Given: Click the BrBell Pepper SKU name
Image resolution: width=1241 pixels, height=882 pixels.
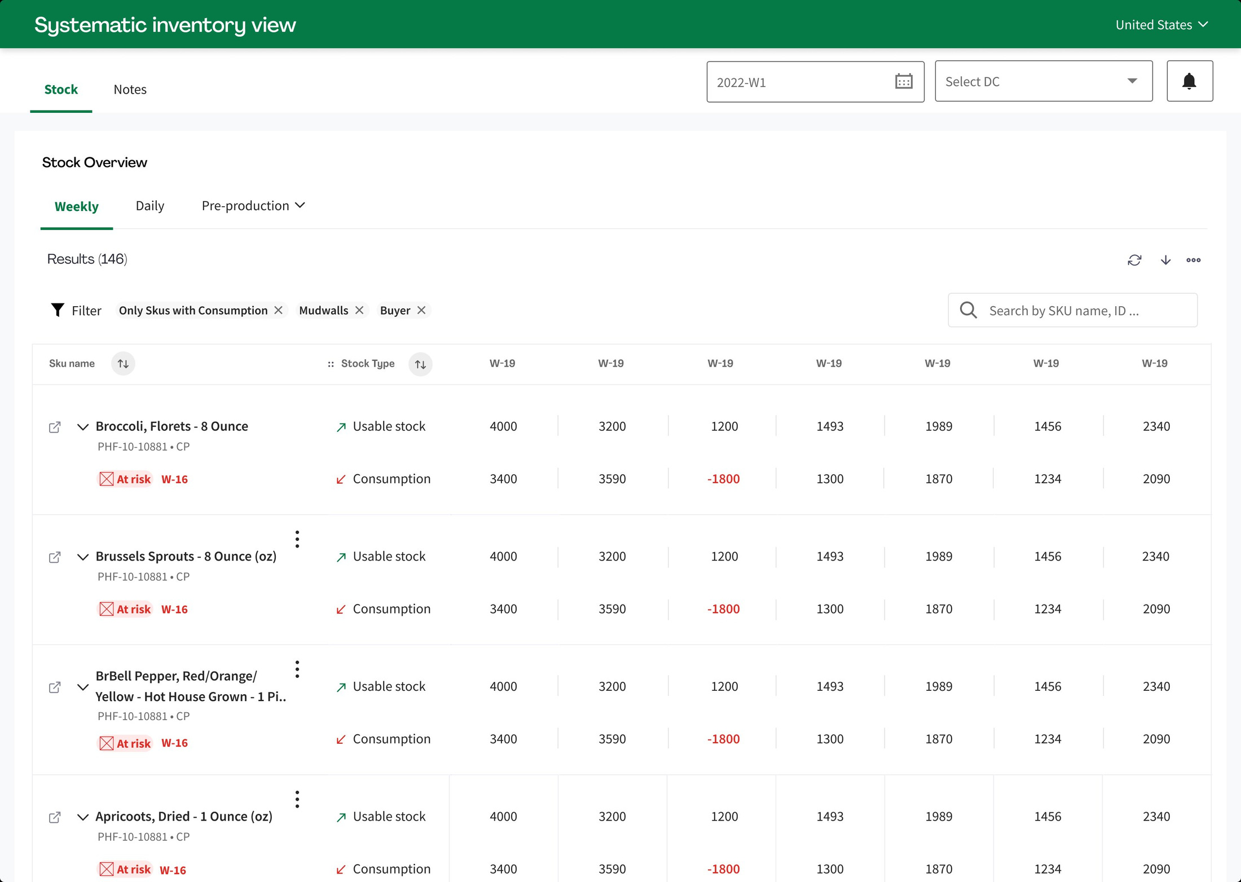Looking at the screenshot, I should tap(191, 686).
